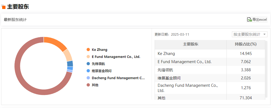Click the 主要股东 column header
Viewport: 271px width, 108px height.
[191, 44]
